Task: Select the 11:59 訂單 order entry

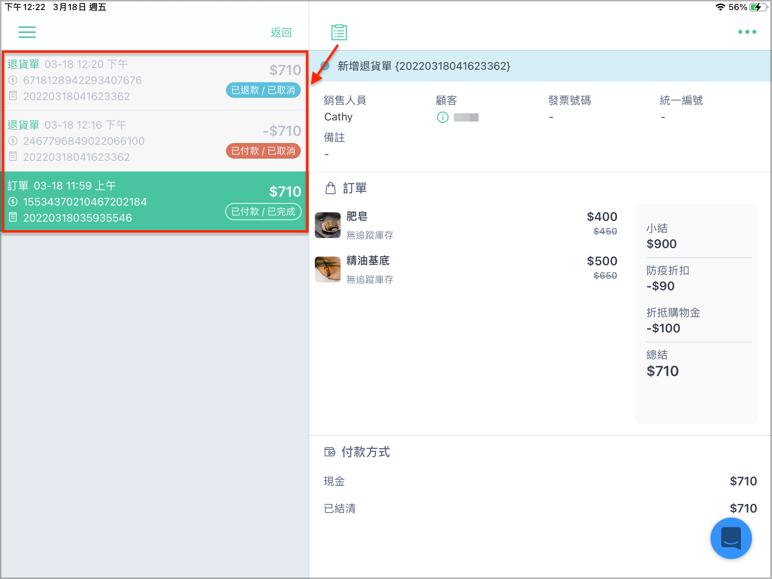Action: pyautogui.click(x=154, y=201)
